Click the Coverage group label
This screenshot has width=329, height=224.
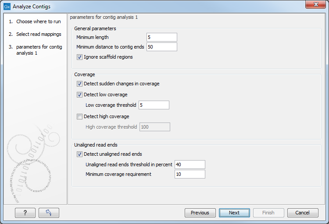tap(85, 74)
